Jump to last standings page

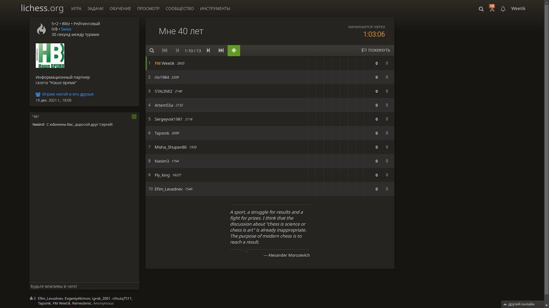[x=221, y=50]
